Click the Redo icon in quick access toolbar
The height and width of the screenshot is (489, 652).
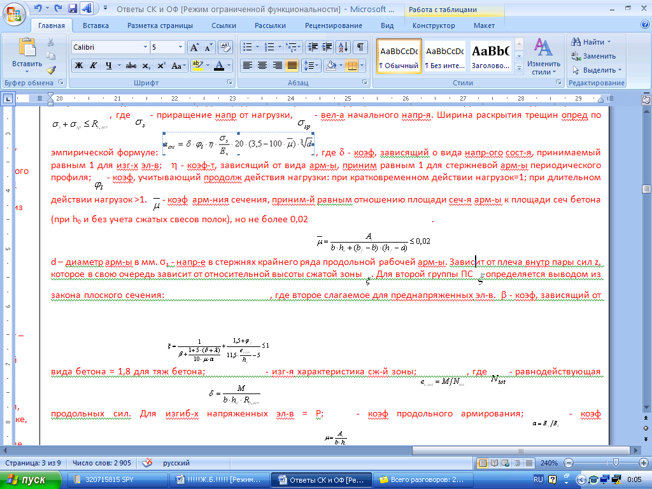(x=58, y=8)
